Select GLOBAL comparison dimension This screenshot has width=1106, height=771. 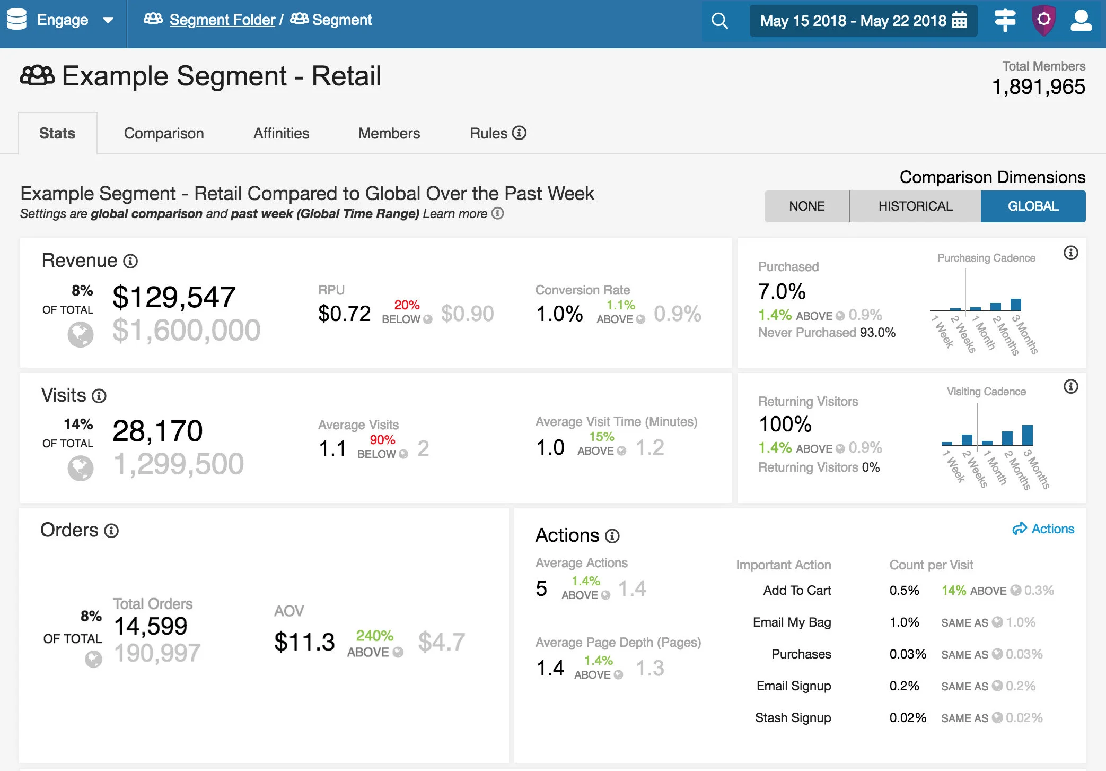[x=1033, y=206]
